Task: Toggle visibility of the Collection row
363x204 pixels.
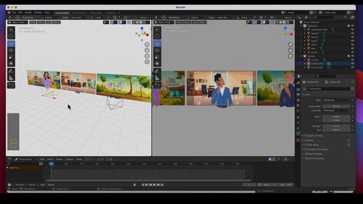Action: click(x=352, y=26)
